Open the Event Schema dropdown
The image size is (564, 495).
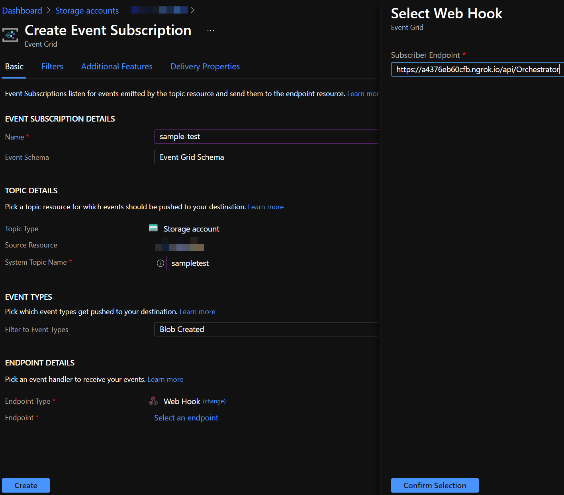(267, 157)
